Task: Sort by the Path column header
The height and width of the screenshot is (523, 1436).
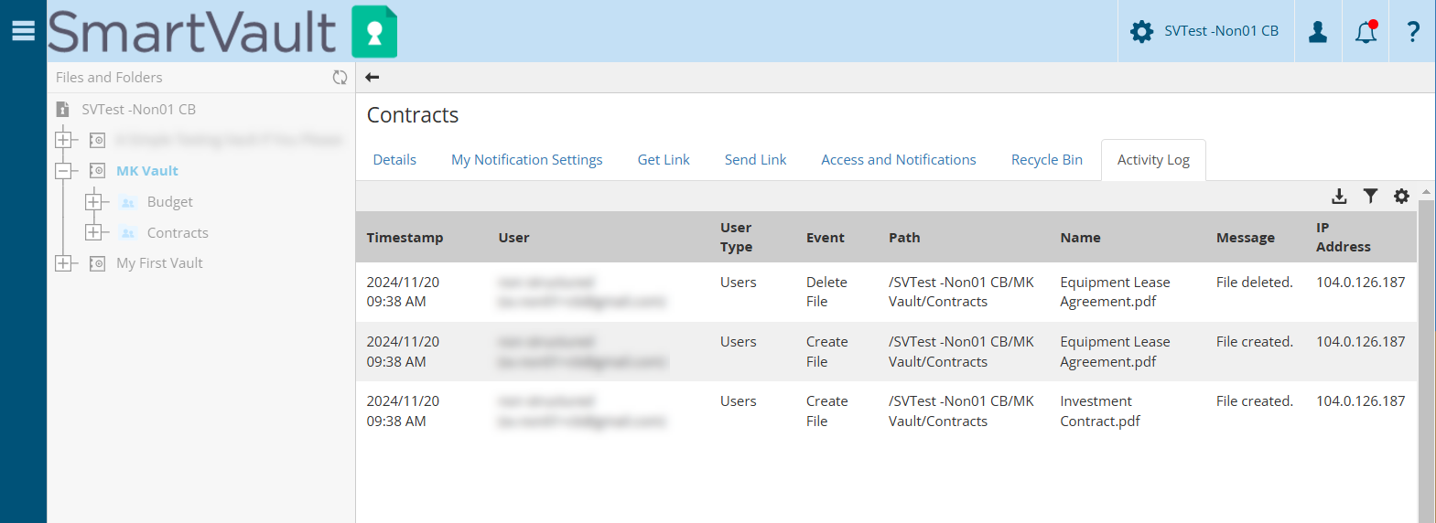Action: pyautogui.click(x=904, y=238)
